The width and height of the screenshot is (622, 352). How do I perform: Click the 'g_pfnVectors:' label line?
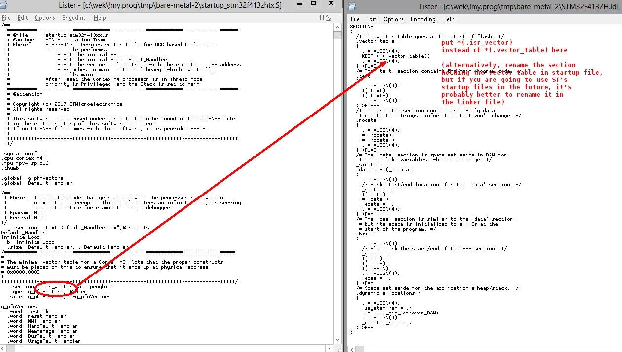(x=20, y=307)
